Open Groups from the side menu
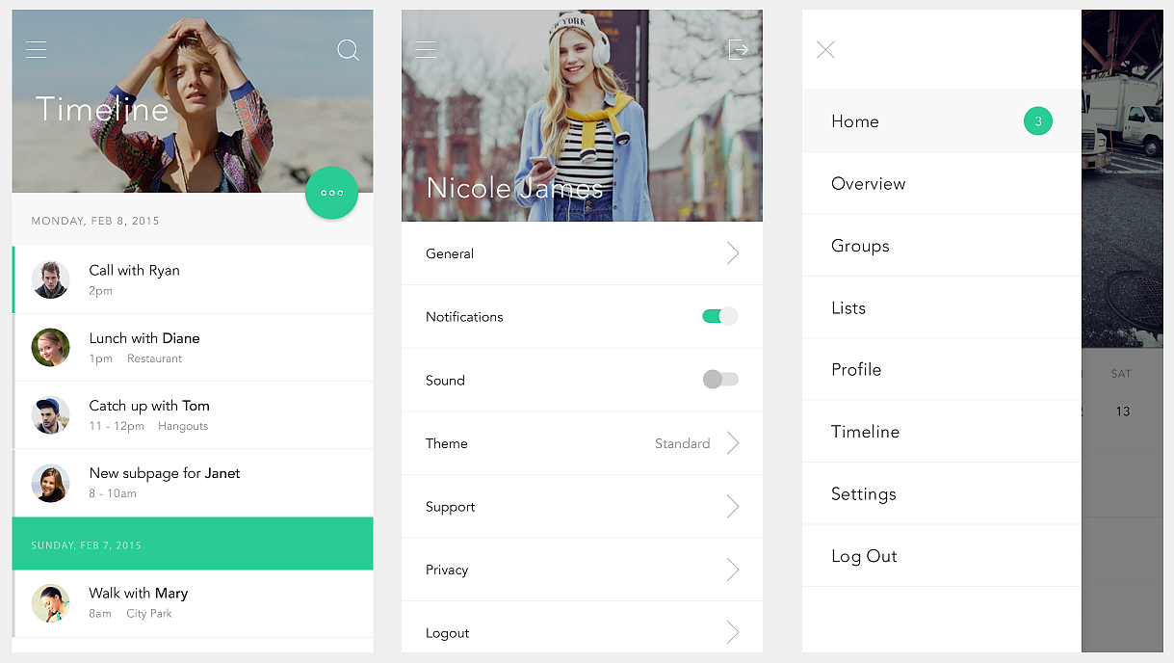The width and height of the screenshot is (1174, 663). click(941, 246)
